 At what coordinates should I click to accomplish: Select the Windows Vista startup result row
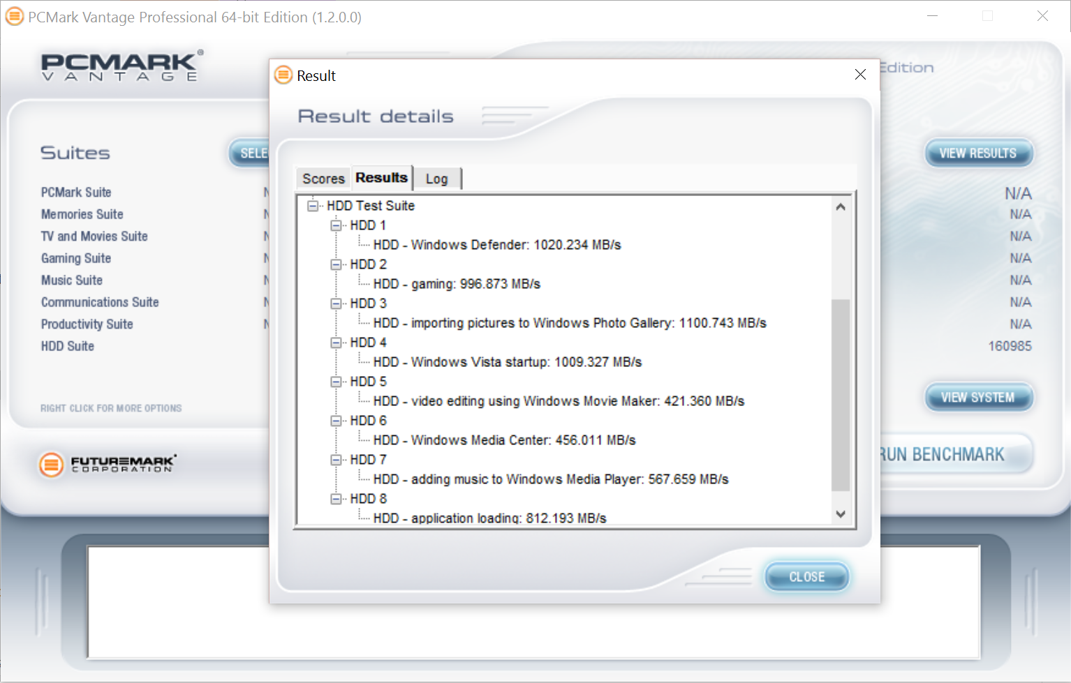click(x=507, y=362)
